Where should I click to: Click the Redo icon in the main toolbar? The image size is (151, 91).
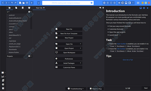click(x=15, y=3)
